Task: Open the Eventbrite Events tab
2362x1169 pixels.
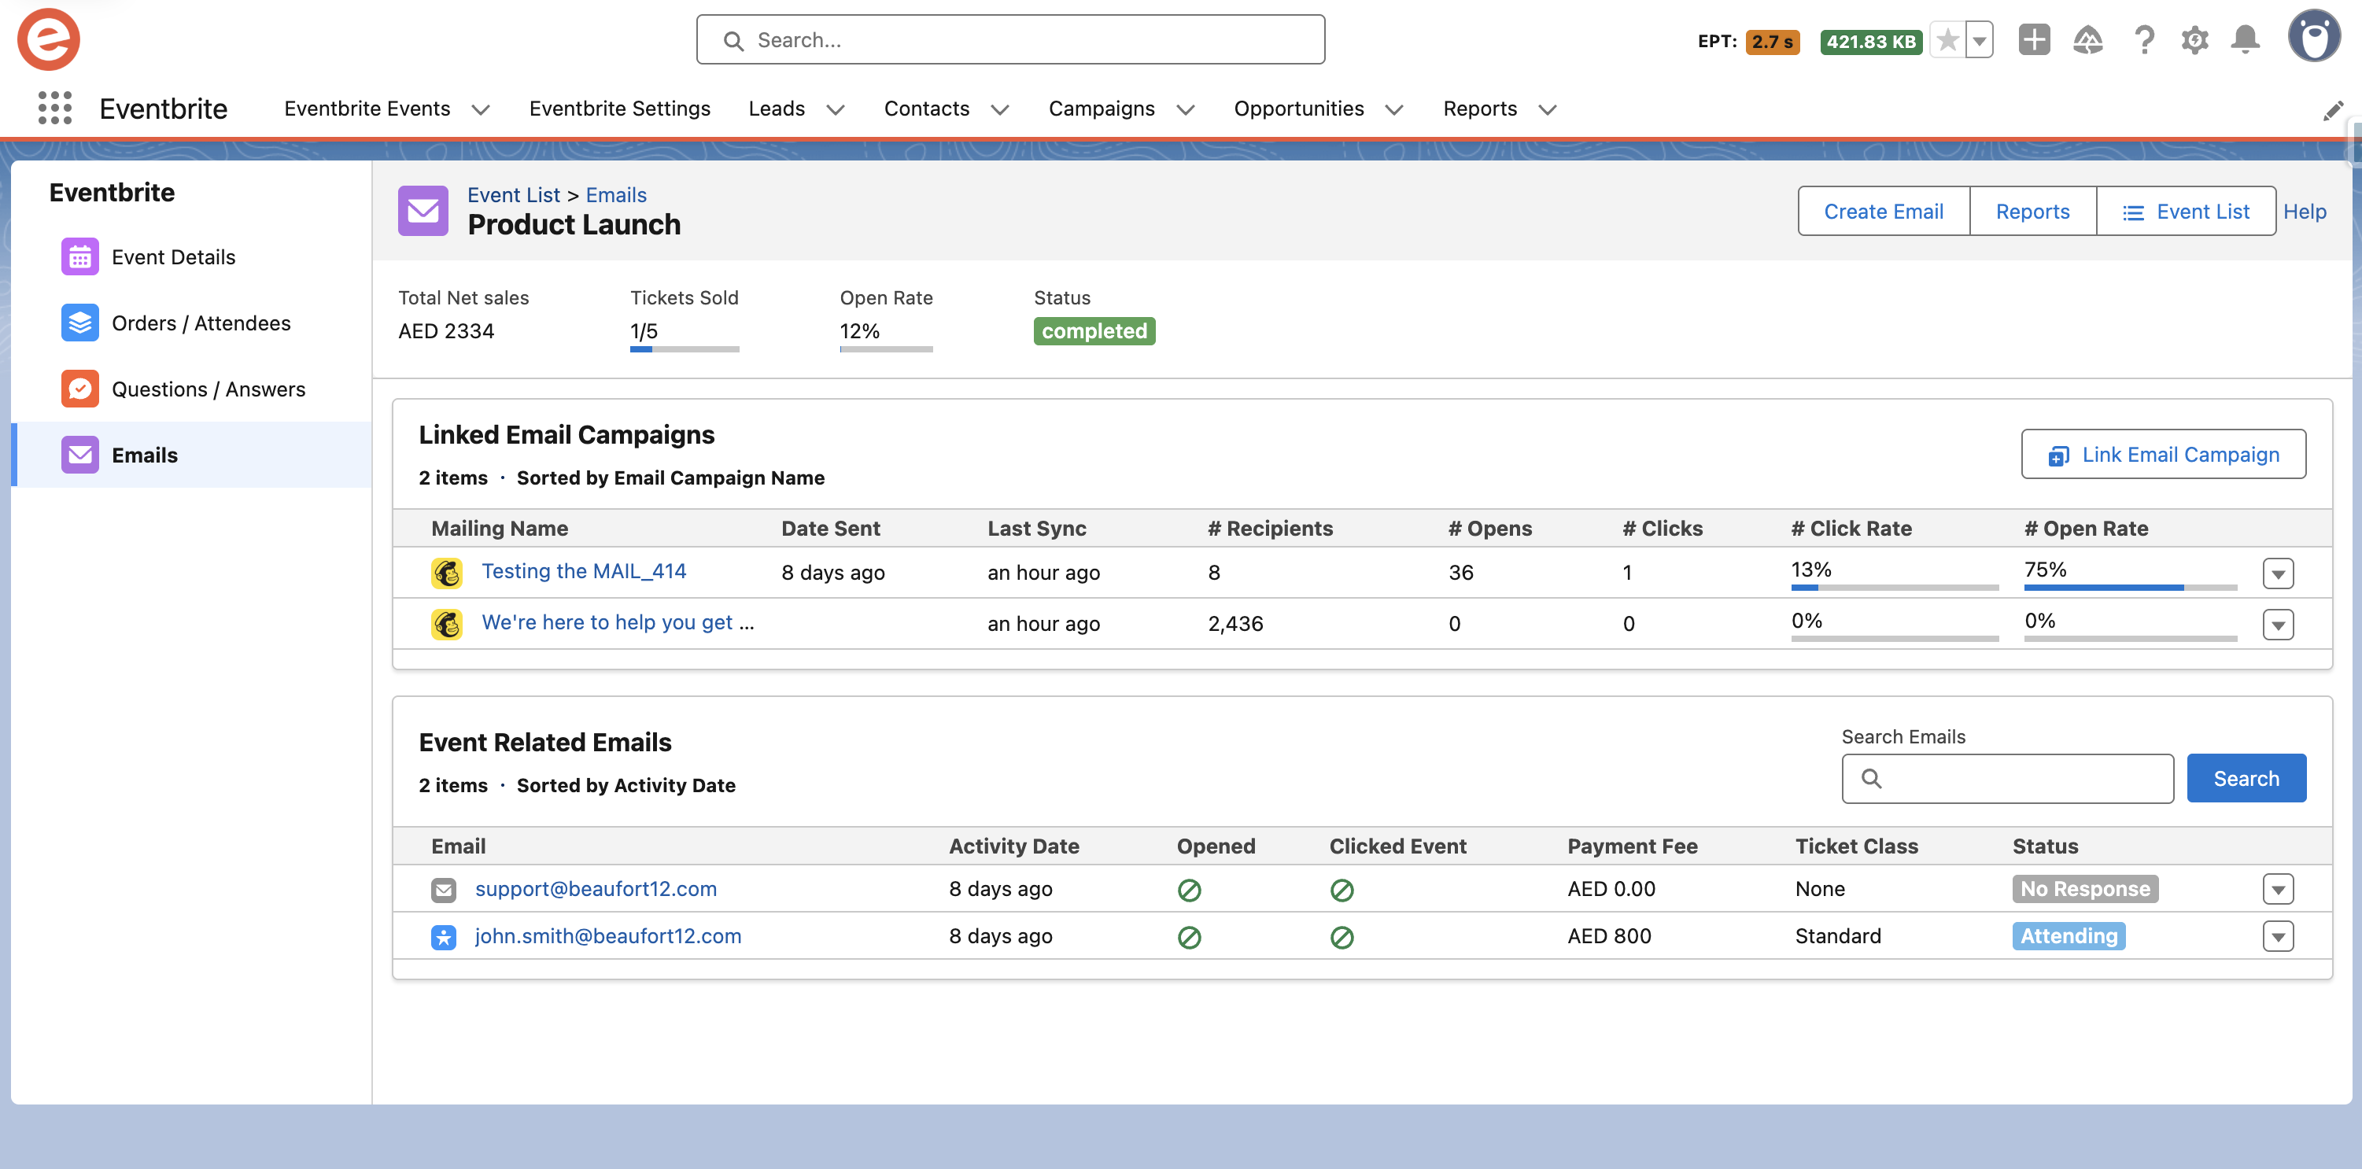Action: [367, 109]
